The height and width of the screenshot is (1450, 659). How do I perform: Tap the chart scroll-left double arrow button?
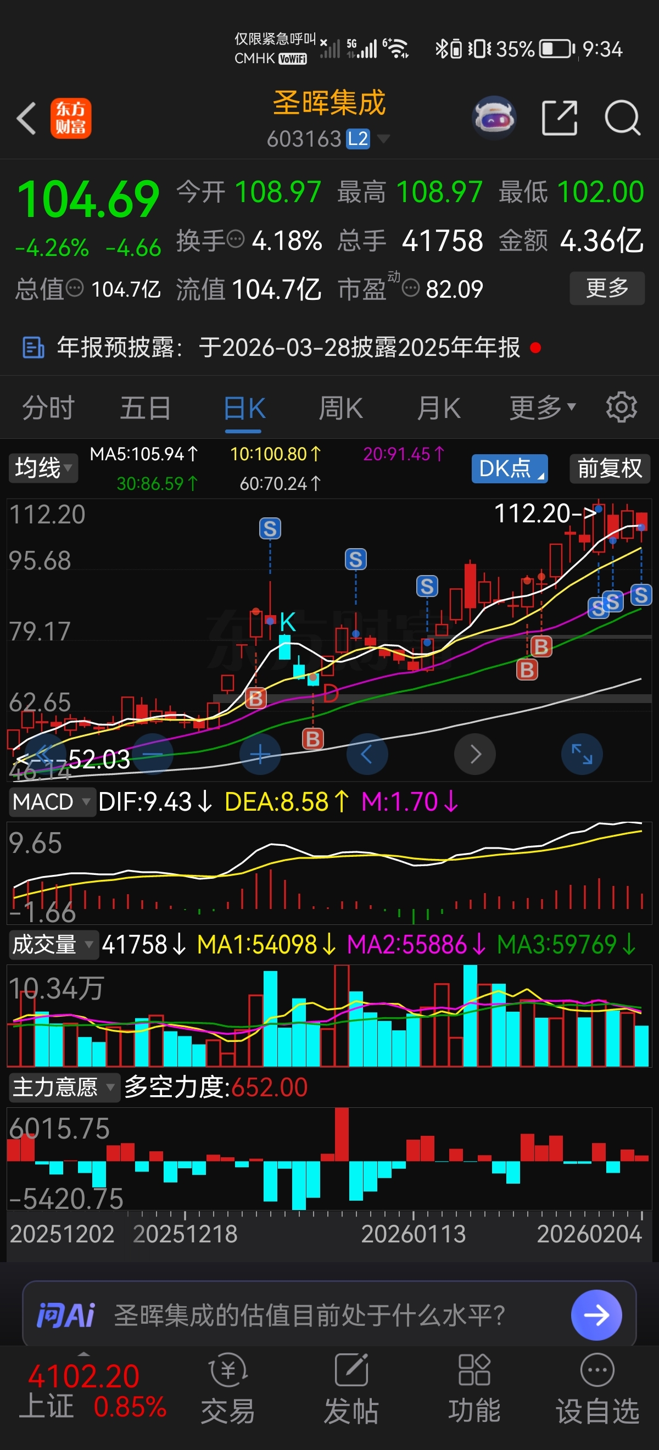coord(45,754)
